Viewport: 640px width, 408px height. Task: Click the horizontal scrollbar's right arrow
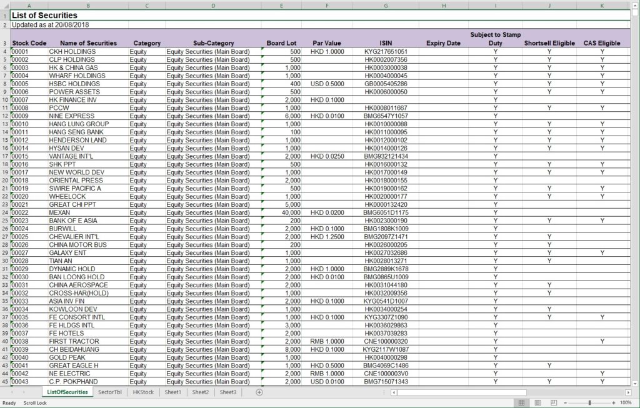pyautogui.click(x=628, y=392)
